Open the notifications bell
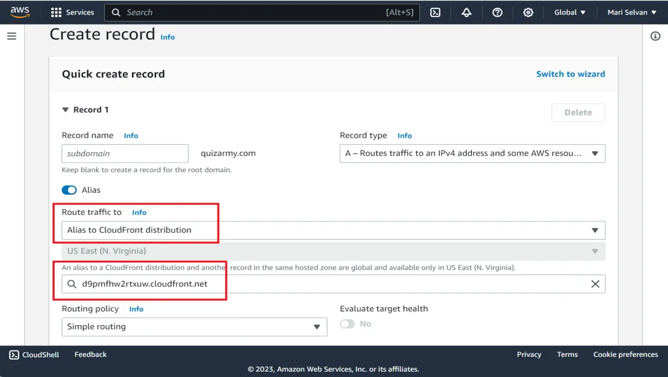668x377 pixels. pyautogui.click(x=467, y=12)
